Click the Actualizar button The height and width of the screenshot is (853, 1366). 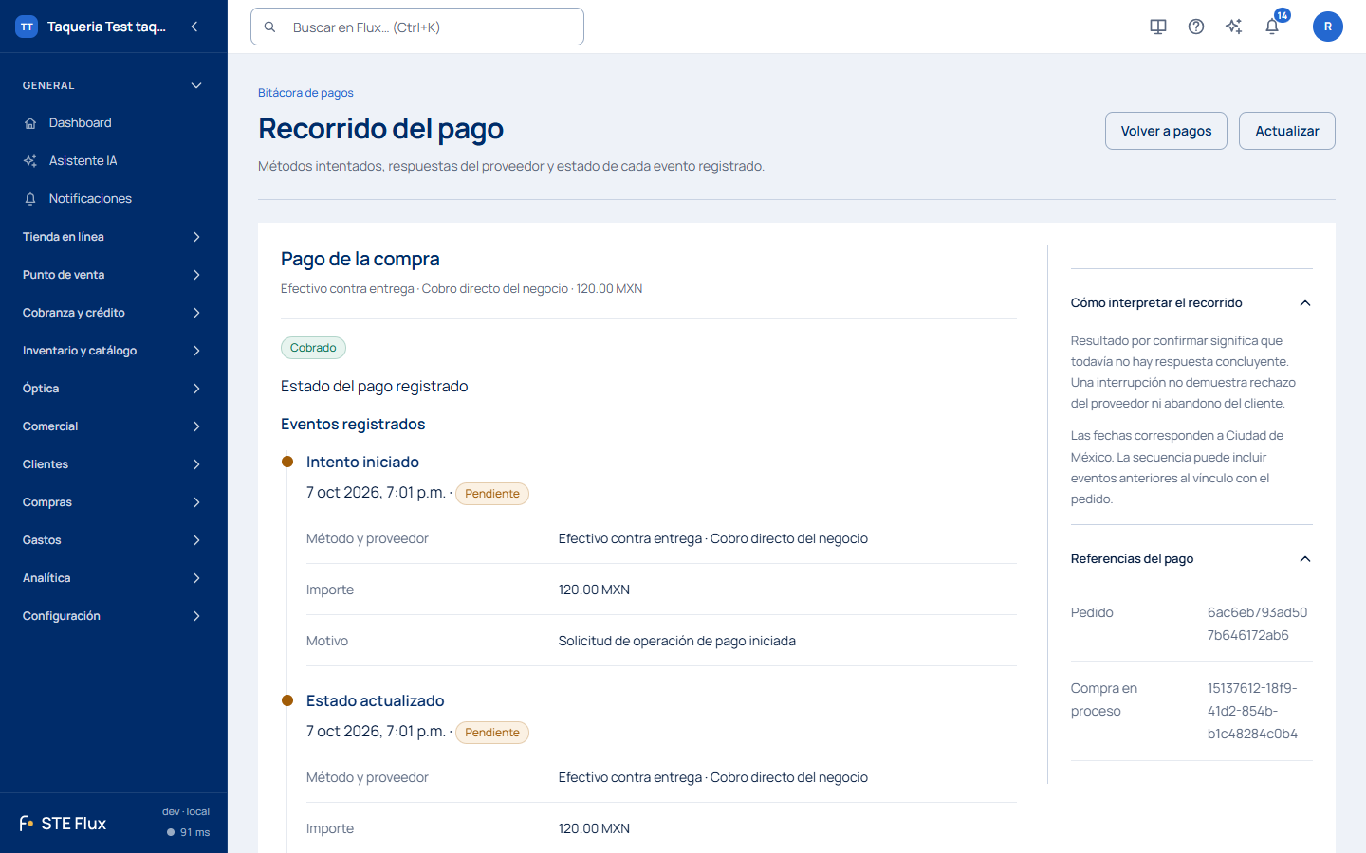(1287, 131)
